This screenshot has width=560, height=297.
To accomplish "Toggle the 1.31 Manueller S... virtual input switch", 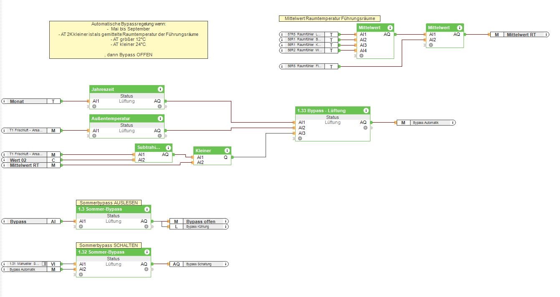I will 43,264.
